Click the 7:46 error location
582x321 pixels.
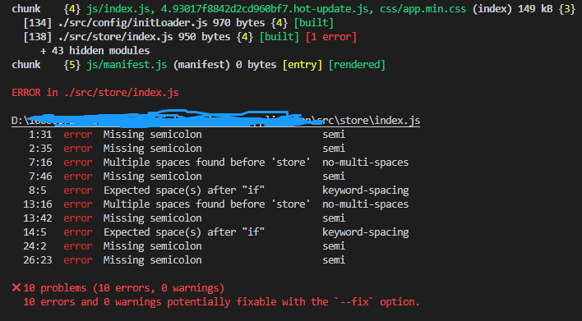point(40,176)
